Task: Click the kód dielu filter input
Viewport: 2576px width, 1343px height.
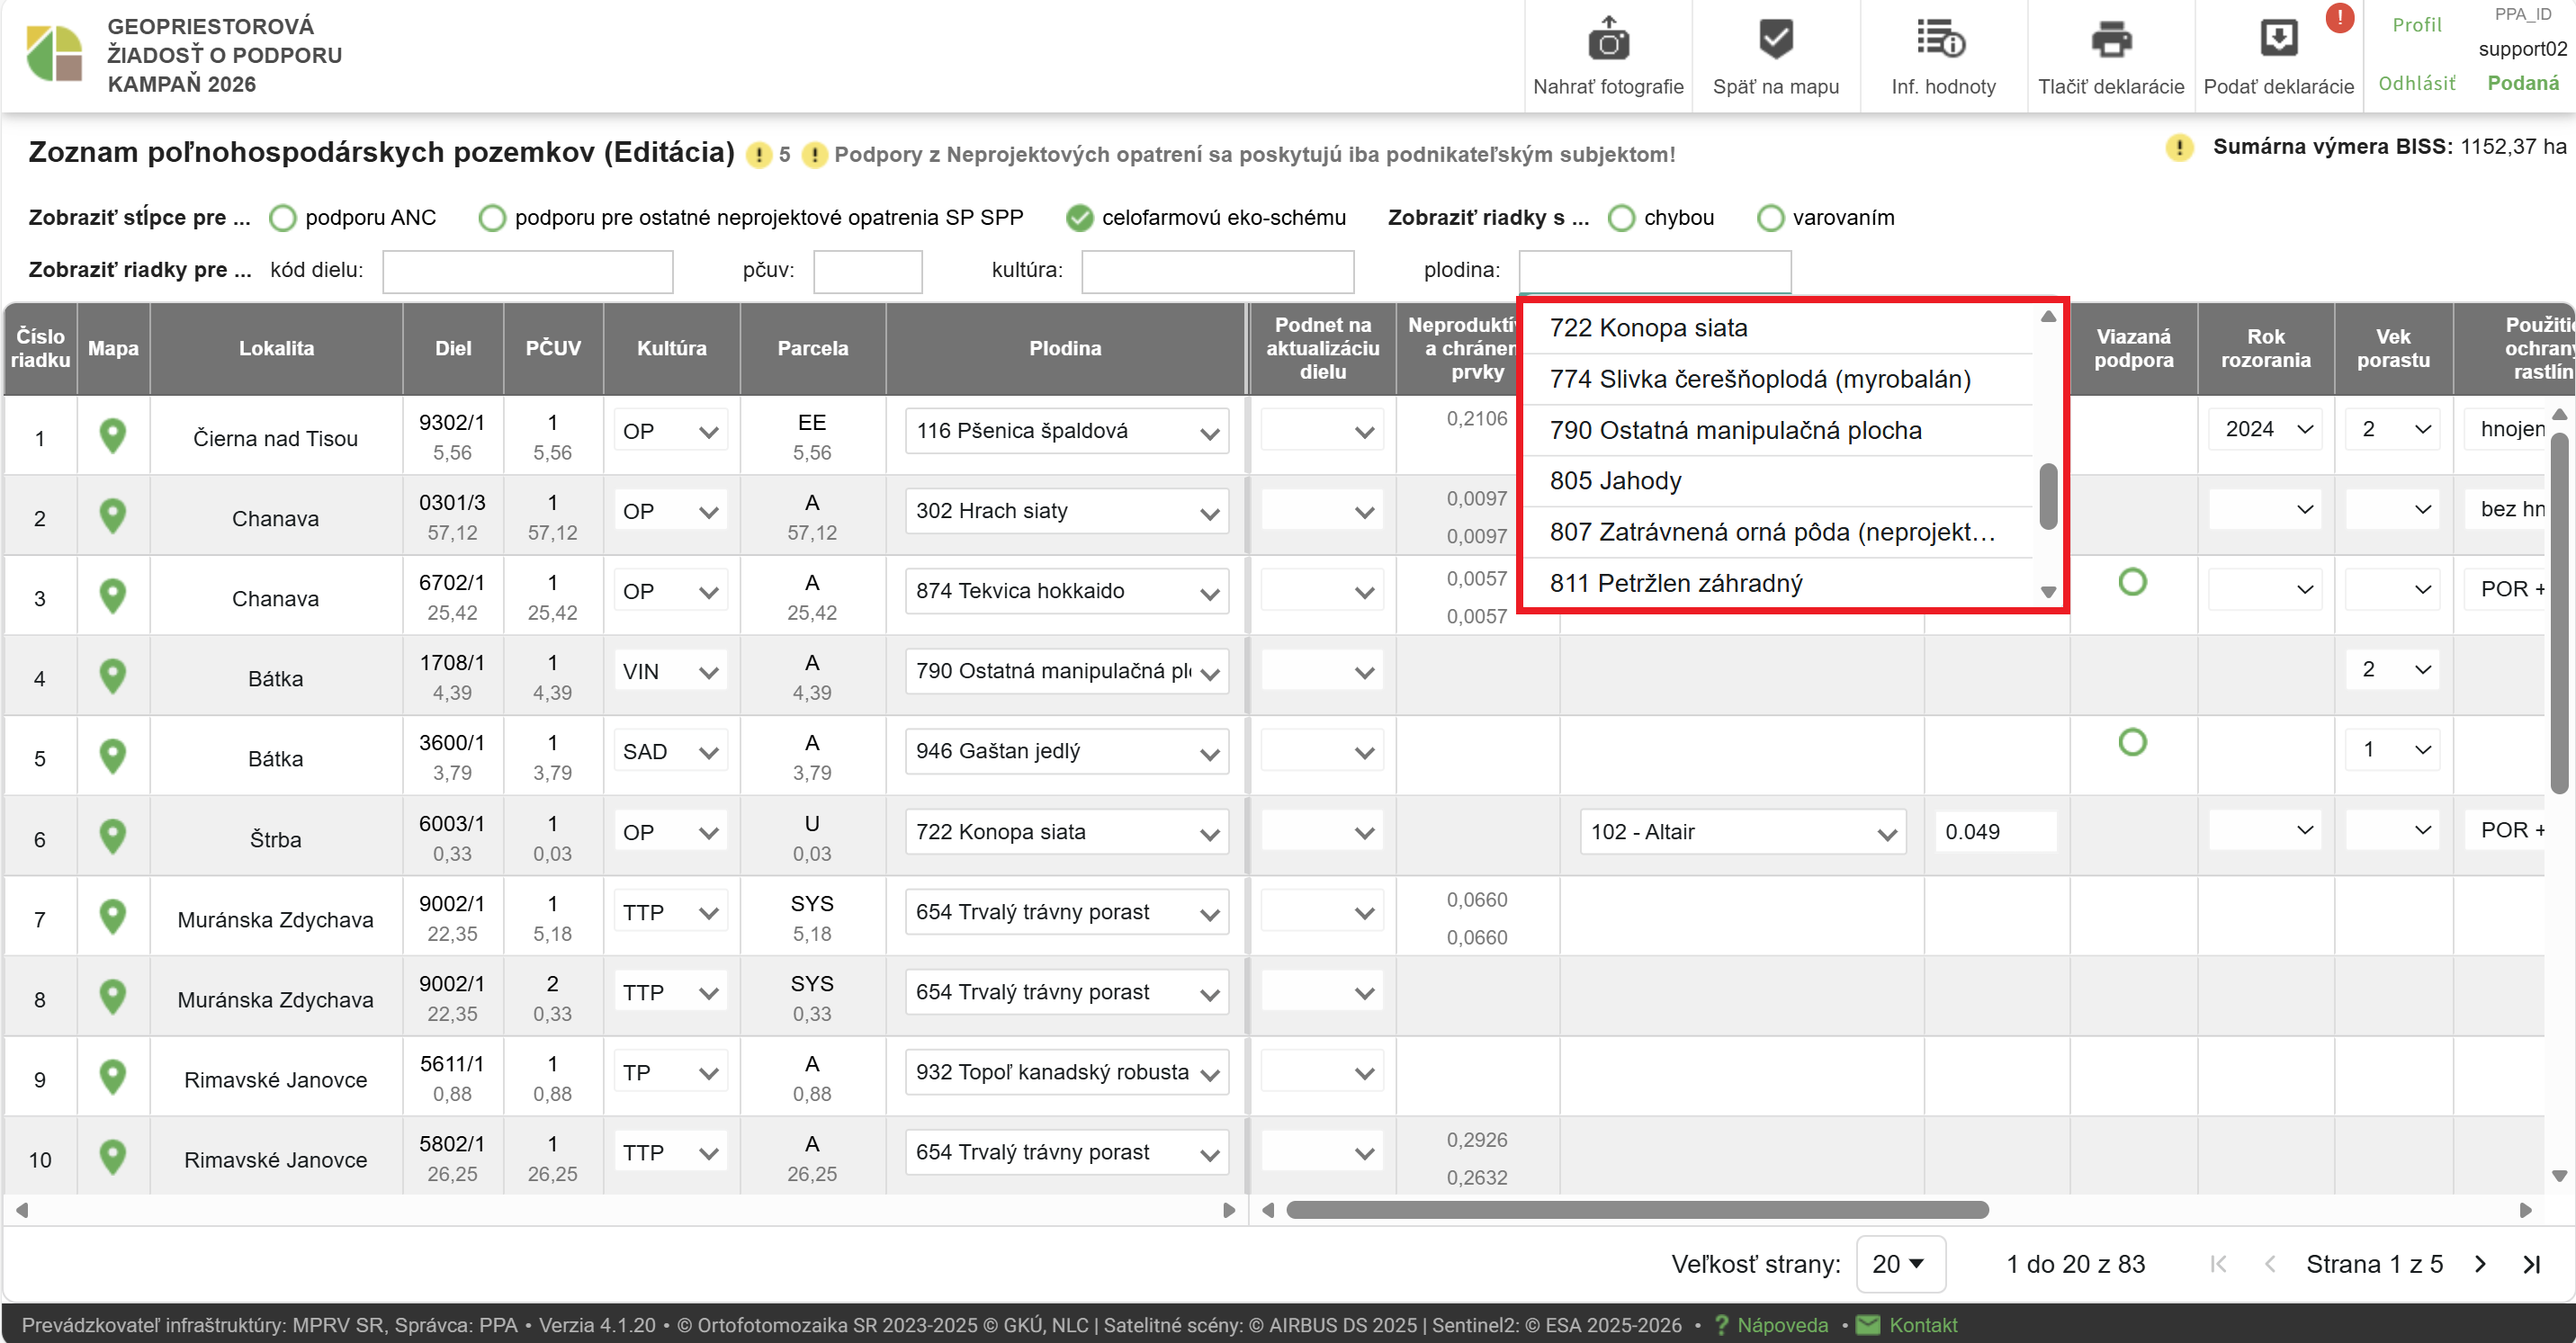Action: (x=527, y=271)
